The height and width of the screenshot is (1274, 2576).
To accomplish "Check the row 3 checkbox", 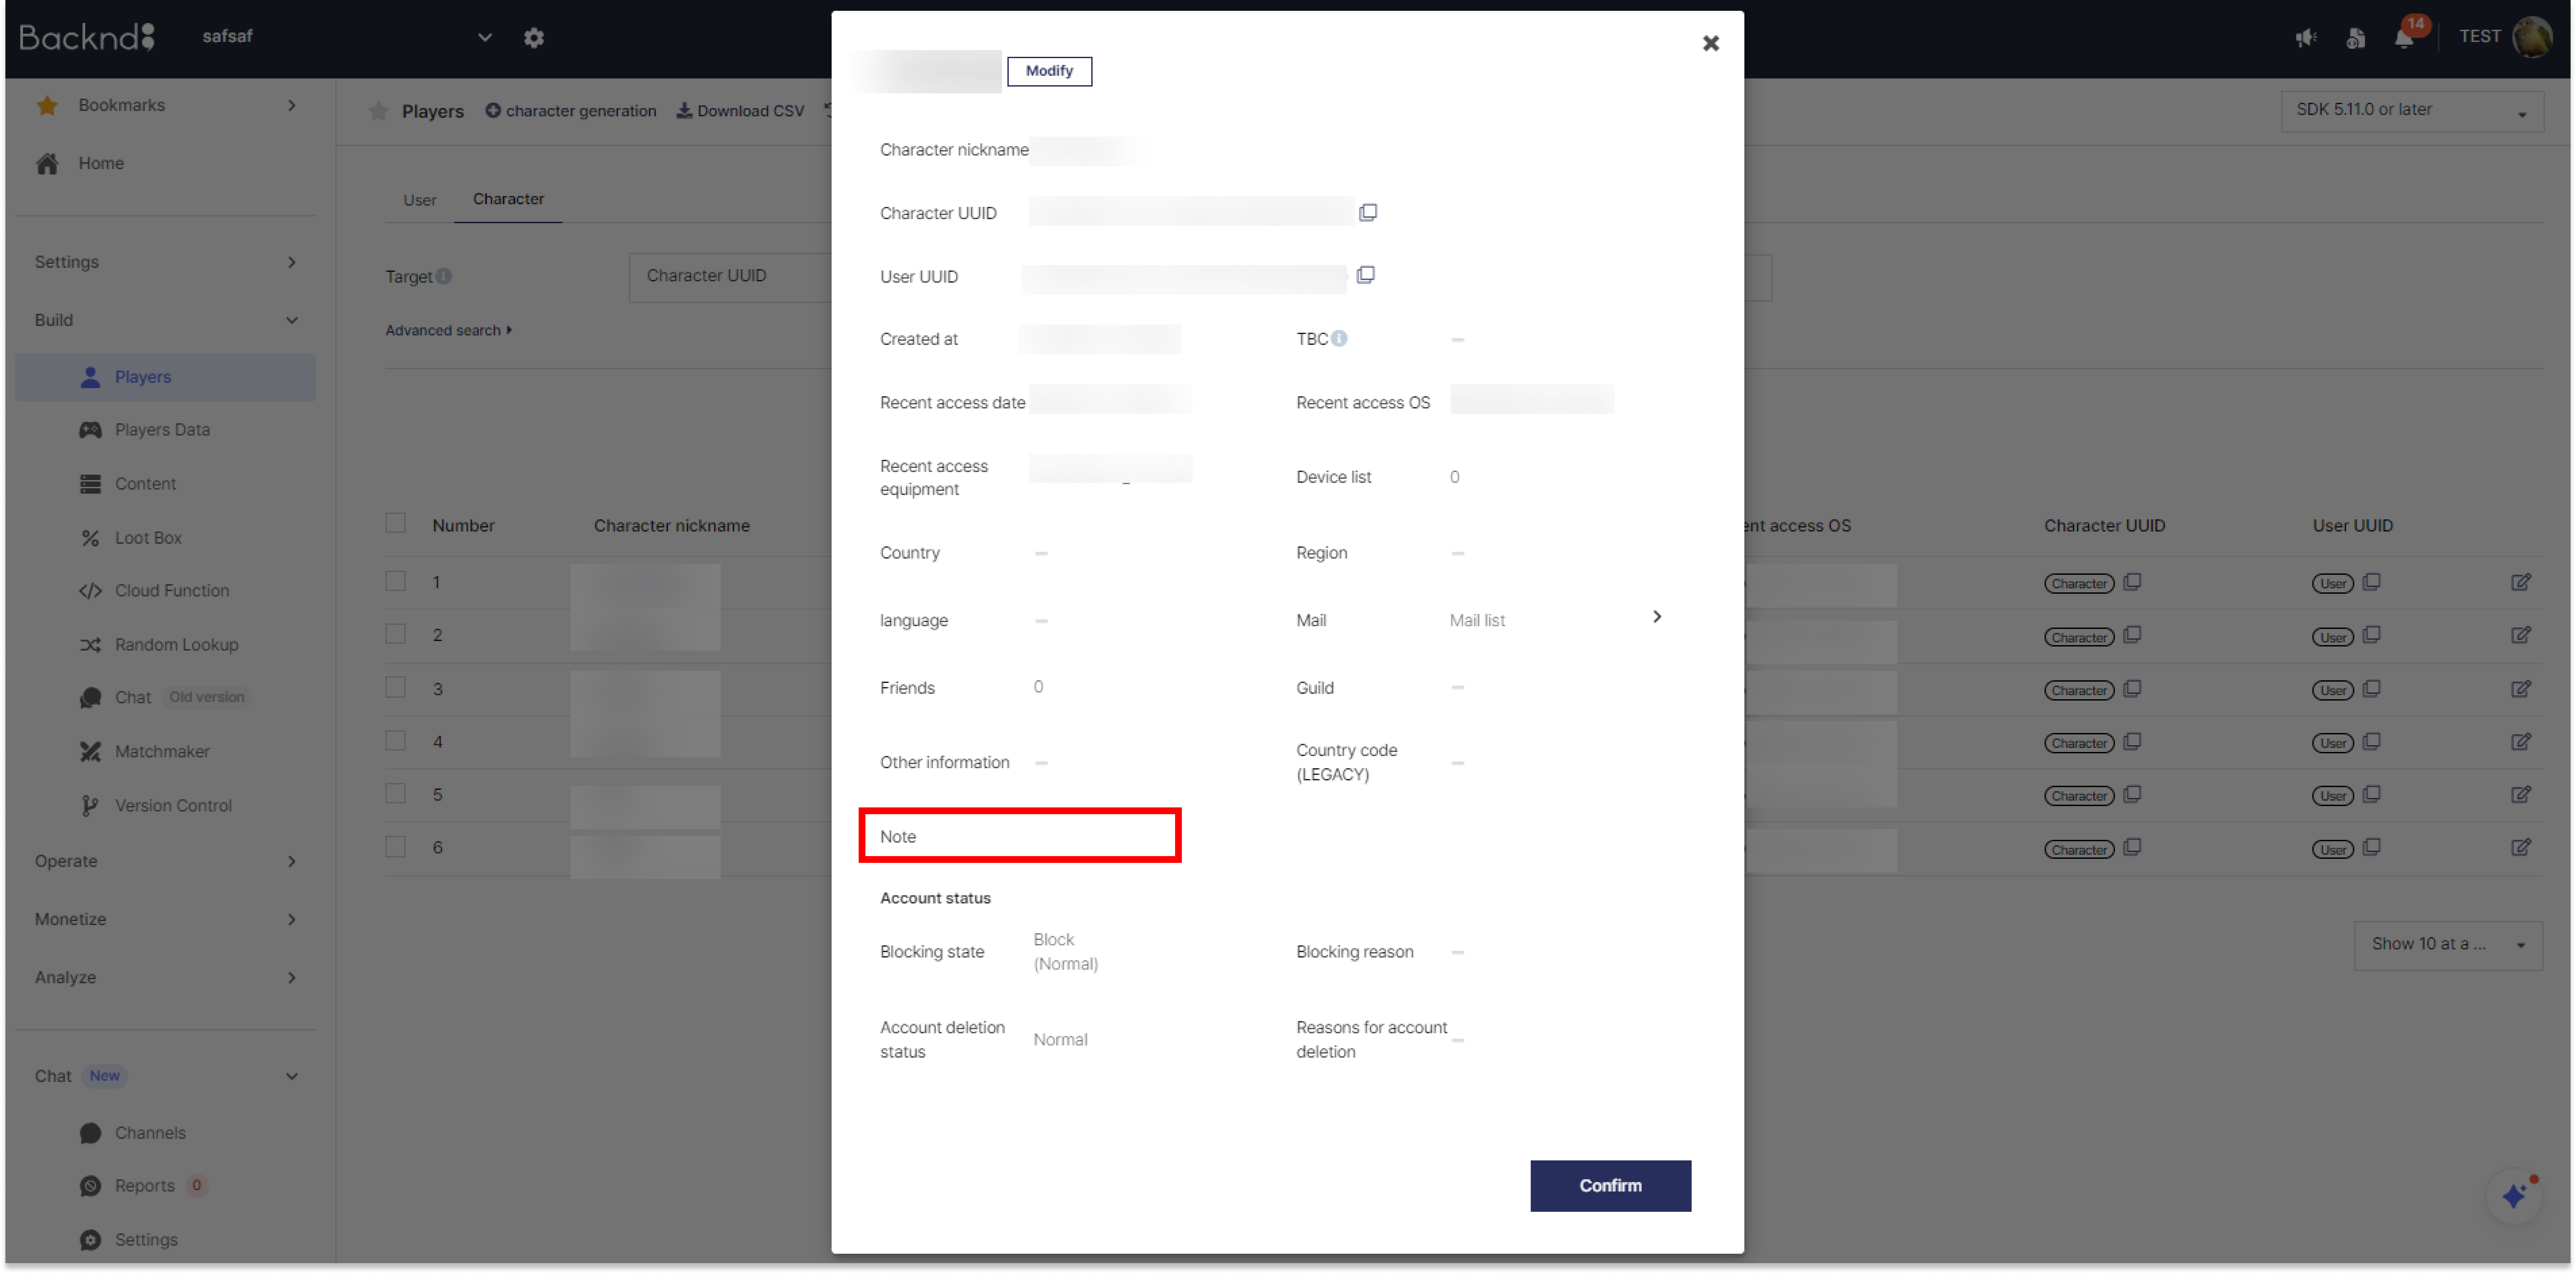I will [x=396, y=687].
